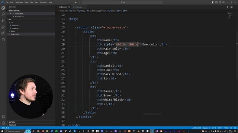Image resolution: width=238 pixels, height=133 pixels.
Task: Click line number 25 in gutter
Action: tap(63, 70)
